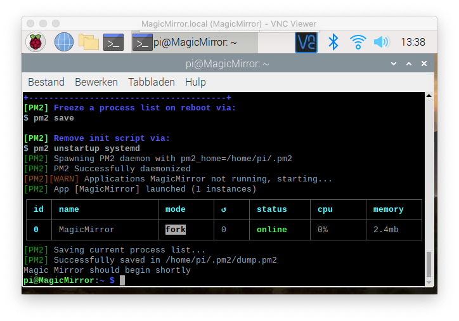Click the 'Remove init script via:' line

(97, 138)
